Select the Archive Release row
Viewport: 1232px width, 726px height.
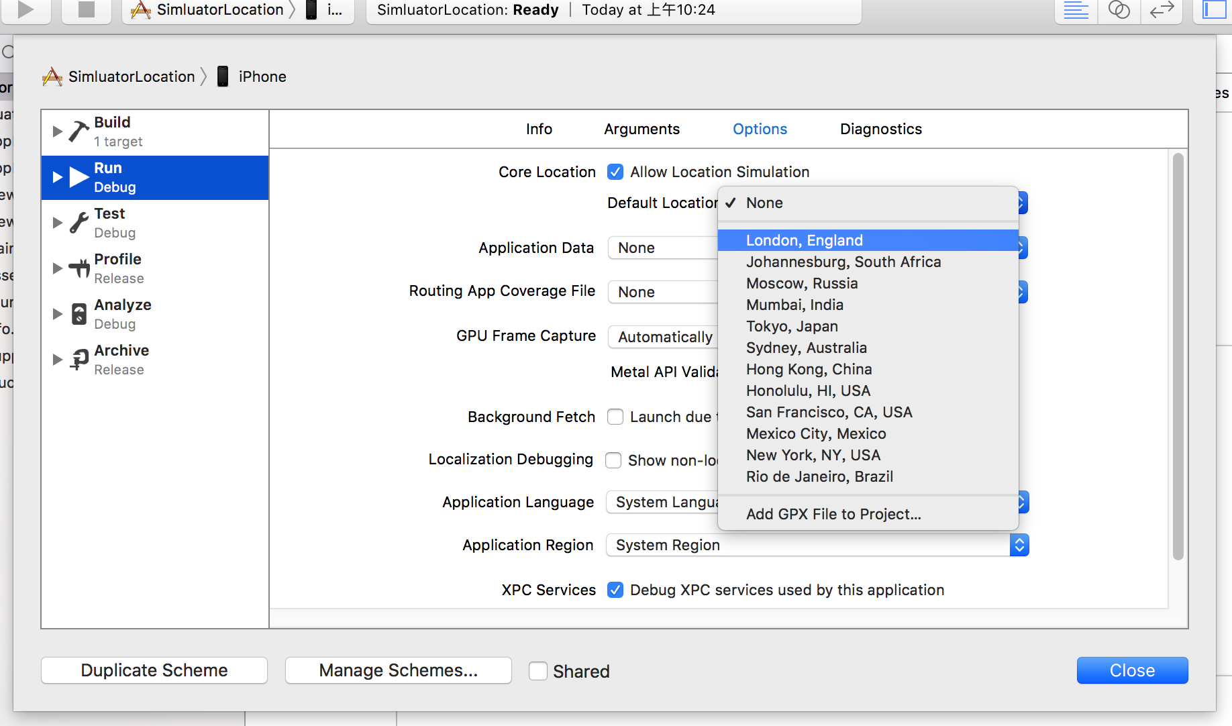click(x=155, y=359)
